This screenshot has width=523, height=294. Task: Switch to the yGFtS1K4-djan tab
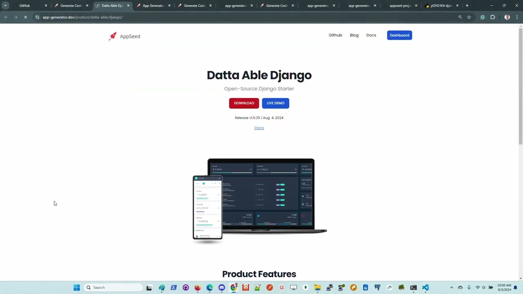tap(441, 6)
